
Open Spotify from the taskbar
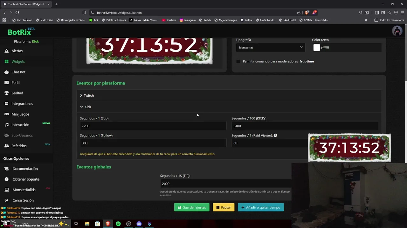(x=118, y=224)
